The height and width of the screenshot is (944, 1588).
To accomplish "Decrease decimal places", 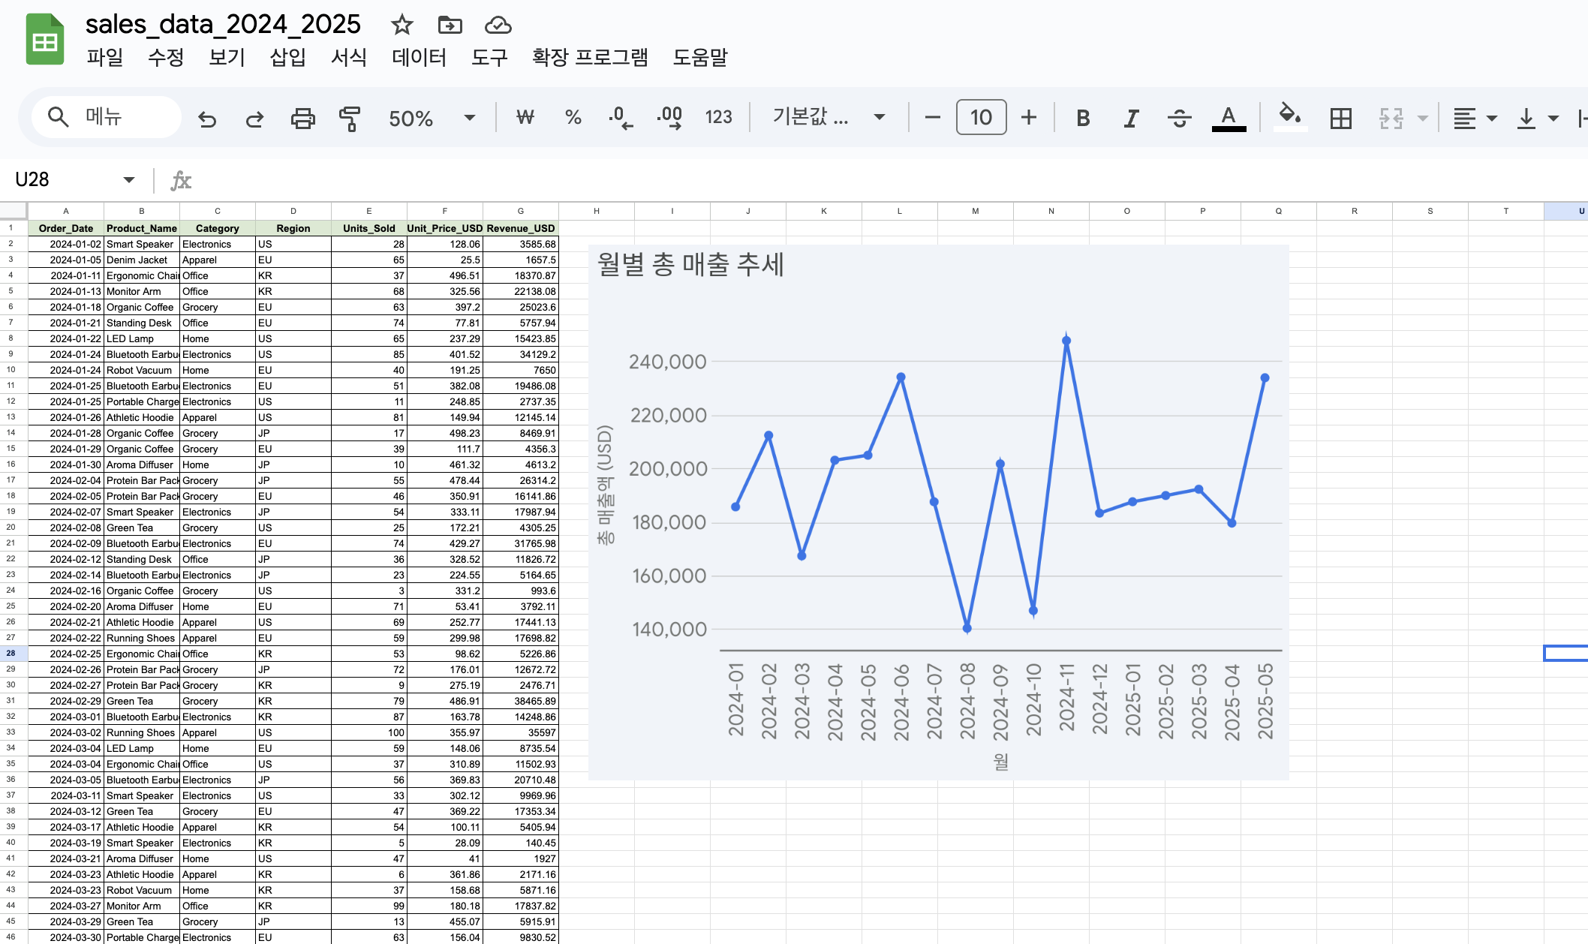I will 621,117.
